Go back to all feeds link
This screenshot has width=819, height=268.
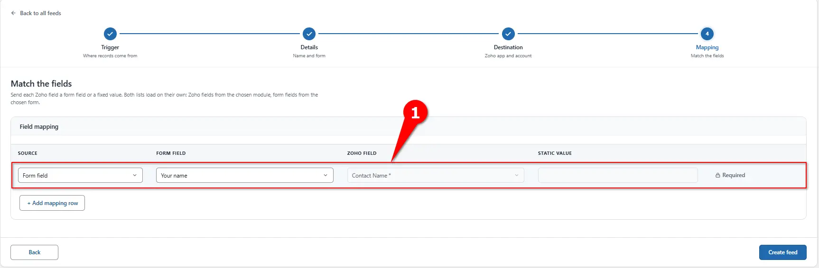36,13
